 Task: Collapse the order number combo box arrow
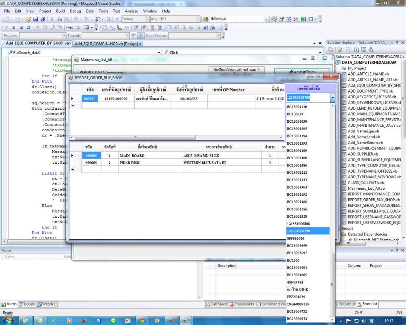tap(332, 98)
